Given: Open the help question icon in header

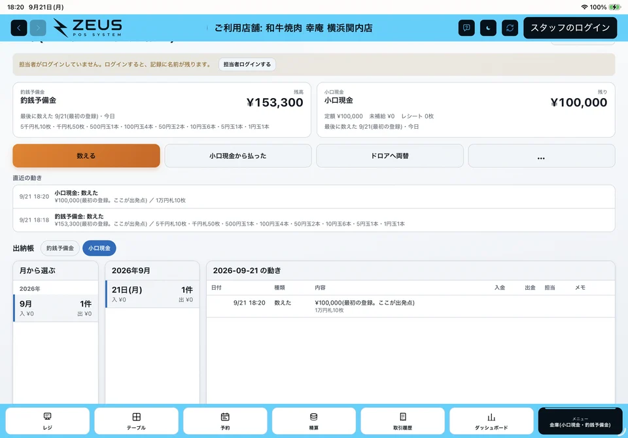Looking at the screenshot, I should (x=466, y=28).
